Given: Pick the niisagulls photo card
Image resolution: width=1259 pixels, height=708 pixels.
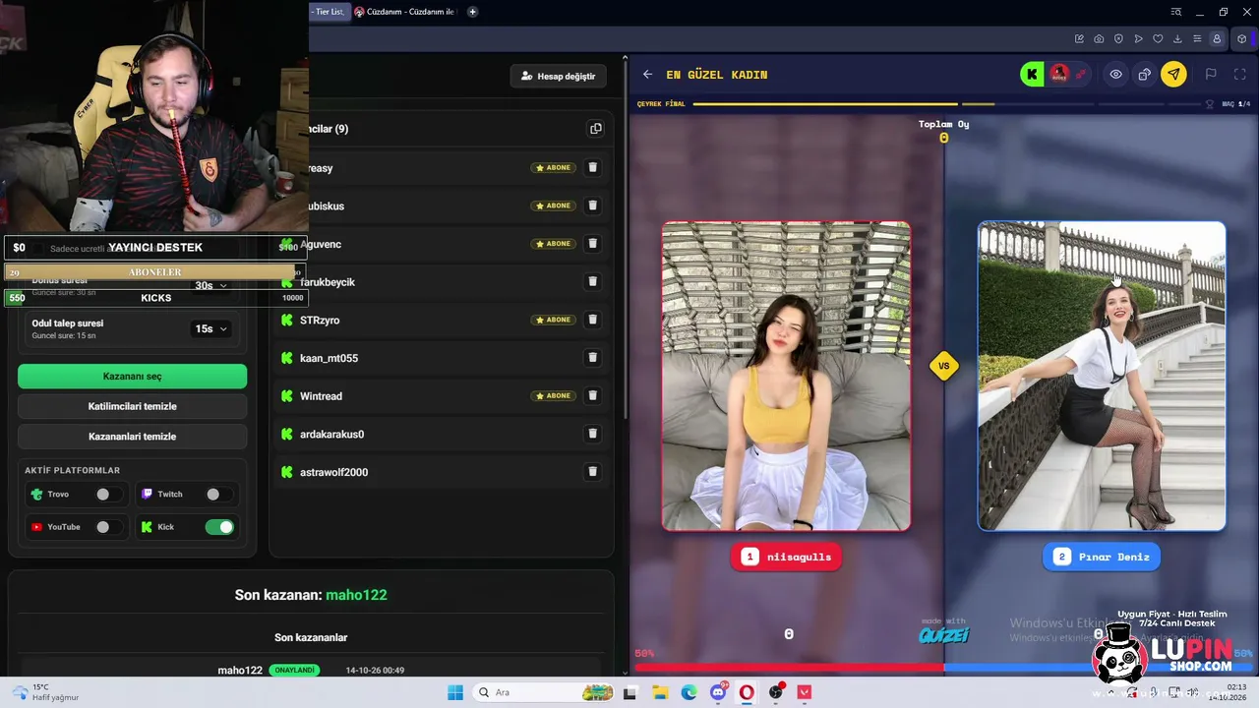Looking at the screenshot, I should (x=786, y=376).
